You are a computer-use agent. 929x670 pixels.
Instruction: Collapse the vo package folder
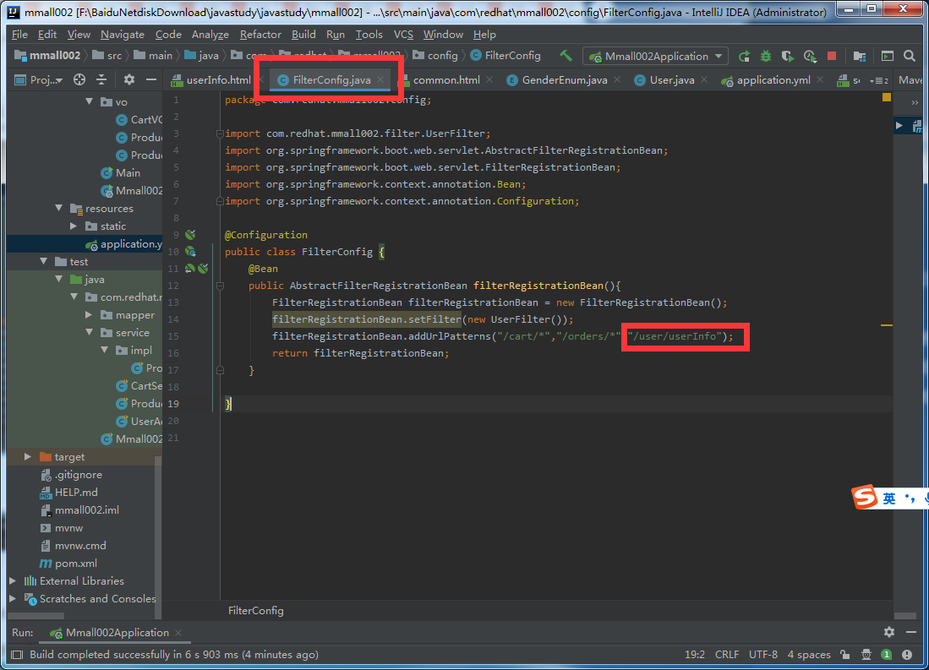click(x=90, y=102)
